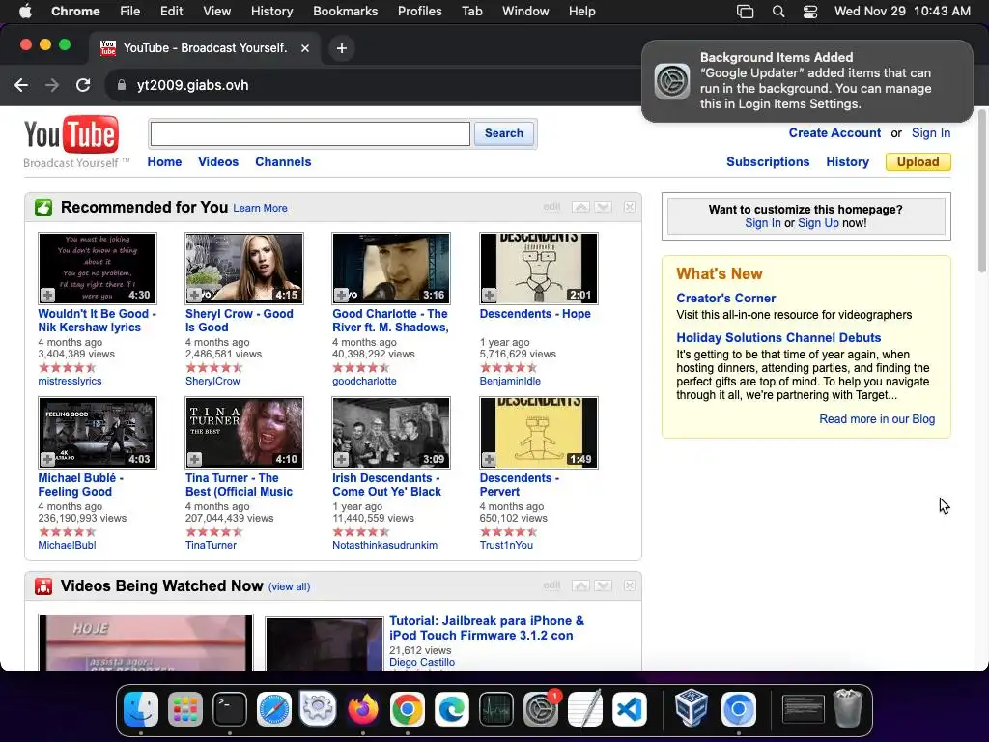Add Nik Kershaw video to queue plus icon
The width and height of the screenshot is (989, 742).
point(47,295)
